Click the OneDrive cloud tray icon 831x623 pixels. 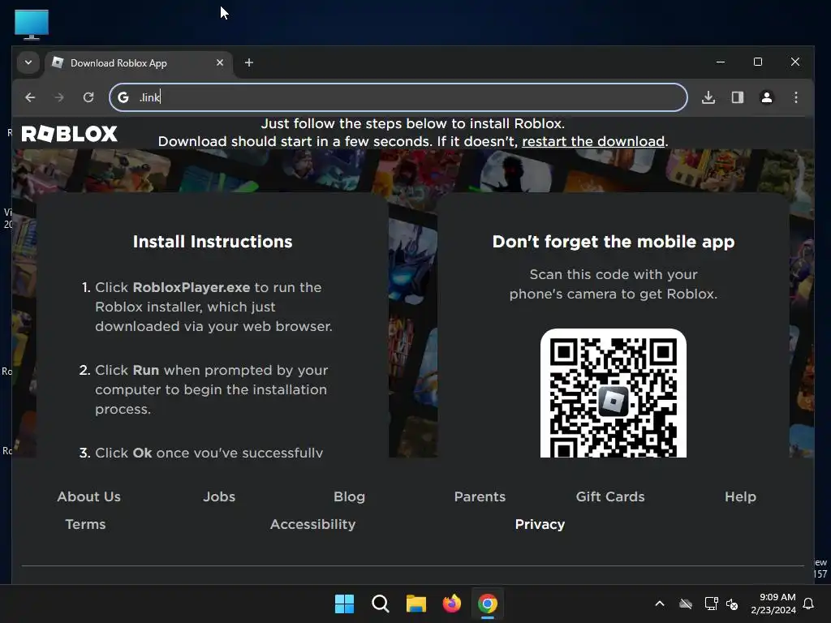point(686,604)
